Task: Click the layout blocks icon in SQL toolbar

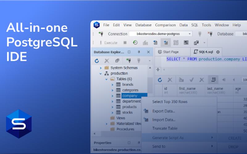Action: pos(176,43)
